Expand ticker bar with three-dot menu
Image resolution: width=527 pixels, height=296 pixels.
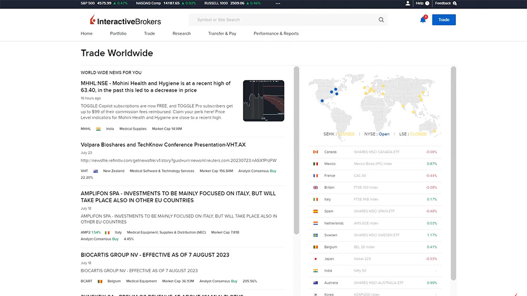[278, 3]
